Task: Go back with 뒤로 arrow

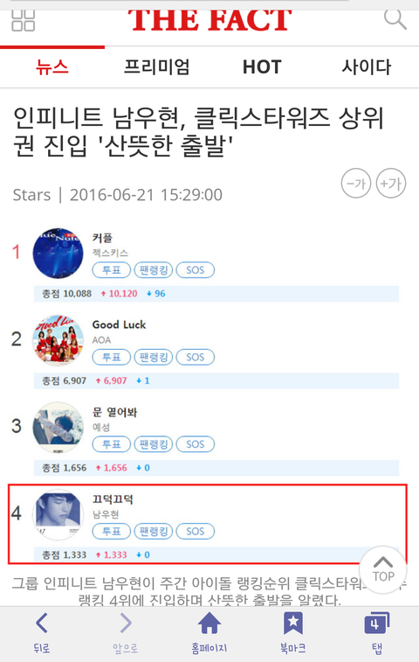Action: [x=42, y=633]
